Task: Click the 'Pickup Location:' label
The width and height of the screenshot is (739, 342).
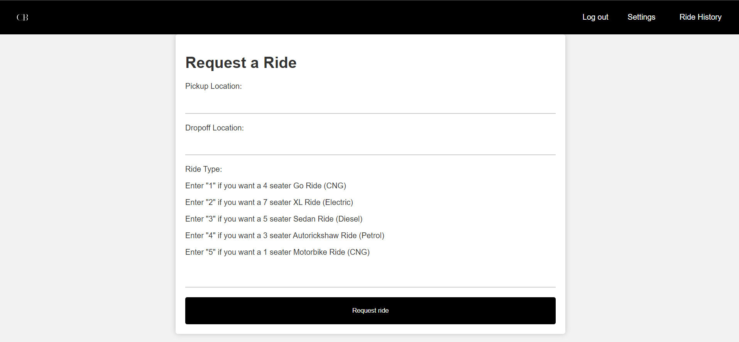Action: [213, 86]
